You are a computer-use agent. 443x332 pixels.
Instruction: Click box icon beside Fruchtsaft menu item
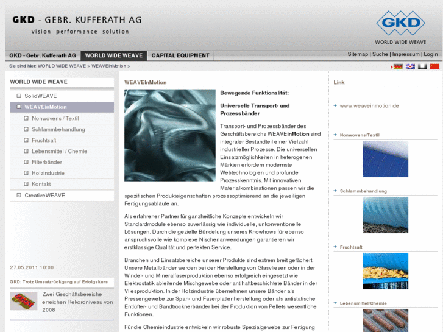pos(26,140)
